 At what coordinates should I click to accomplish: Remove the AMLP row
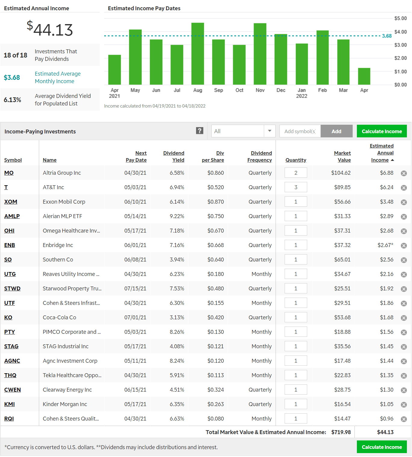[404, 217]
